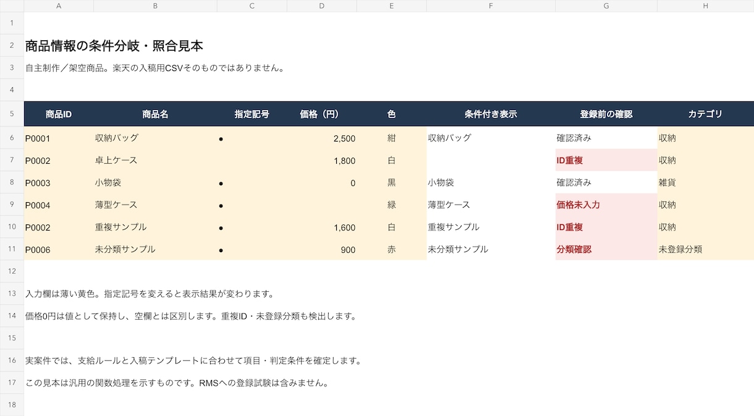Viewport: 754px width, 416px height.
Task: Select color cell 赤
Action: 391,249
